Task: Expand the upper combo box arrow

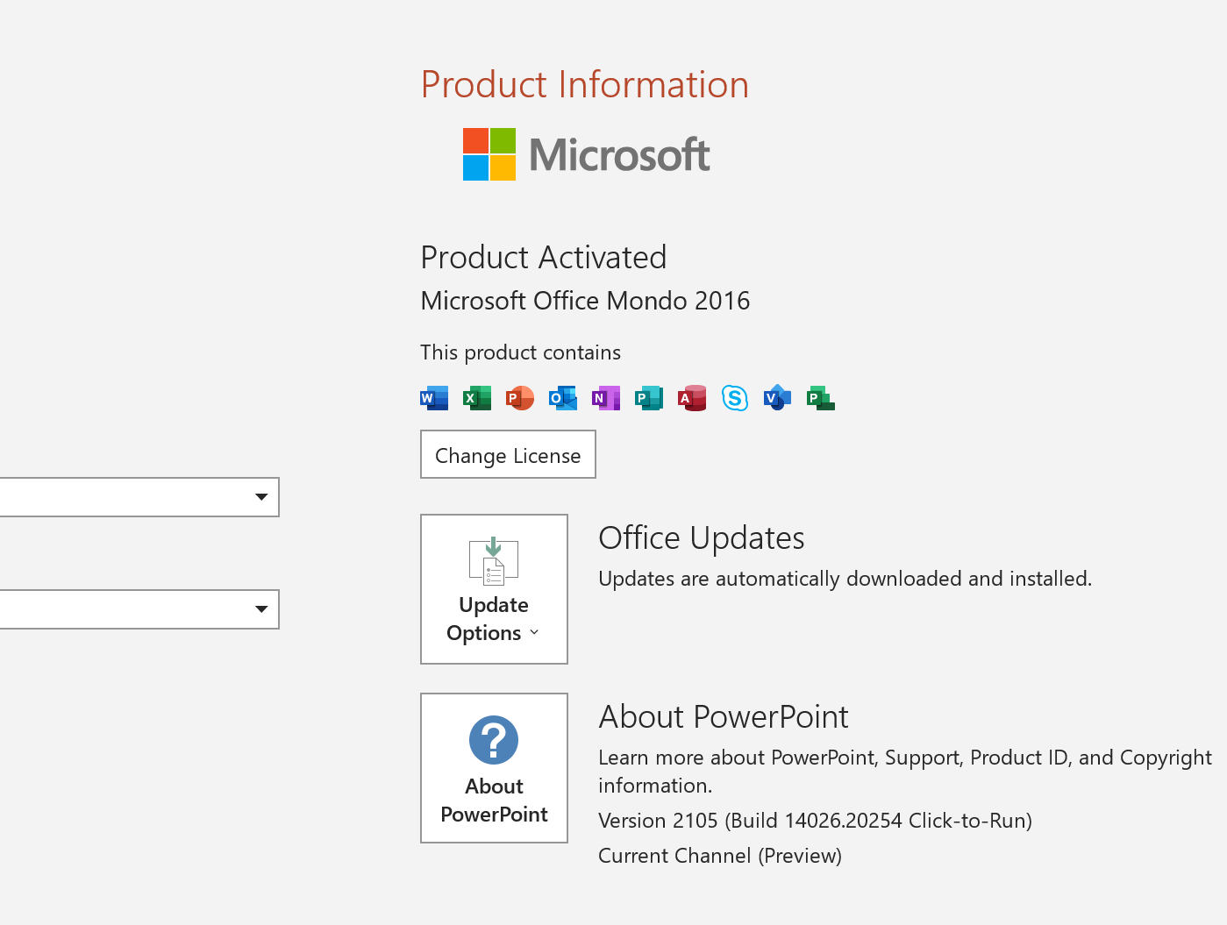Action: point(261,497)
